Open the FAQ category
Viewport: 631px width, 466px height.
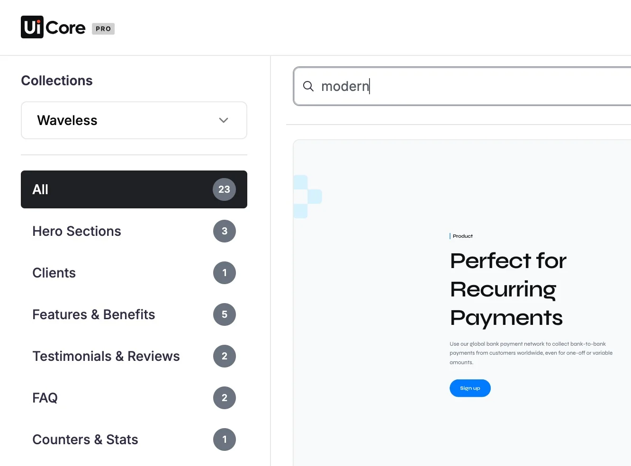coord(134,398)
